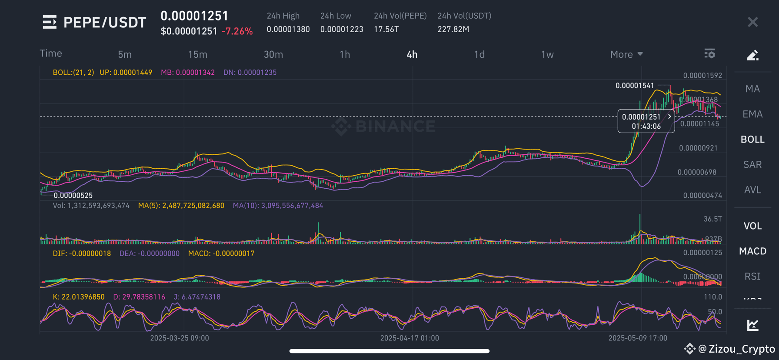Open the pair list menu icon
The height and width of the screenshot is (360, 779).
50,22
